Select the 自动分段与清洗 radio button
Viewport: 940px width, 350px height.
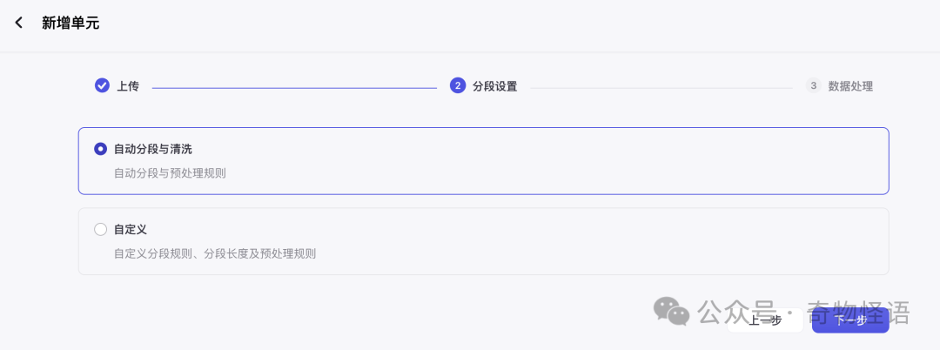[x=100, y=149]
